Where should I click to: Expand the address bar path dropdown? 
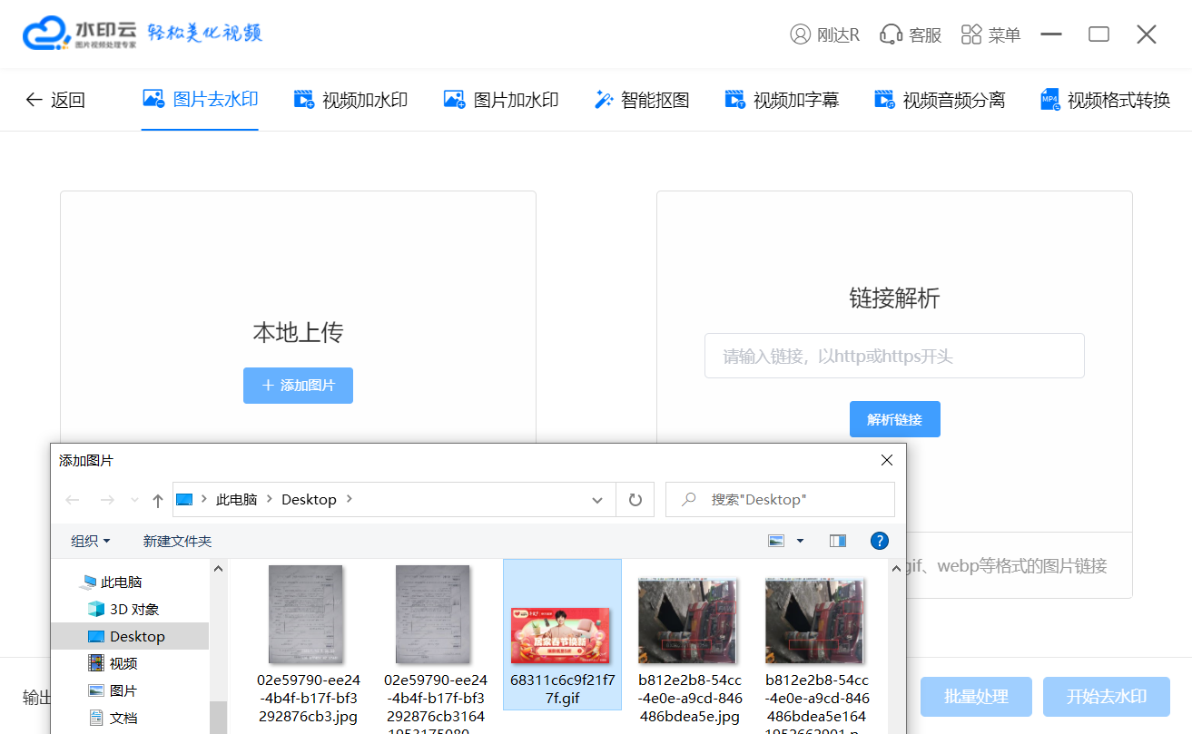(x=596, y=500)
